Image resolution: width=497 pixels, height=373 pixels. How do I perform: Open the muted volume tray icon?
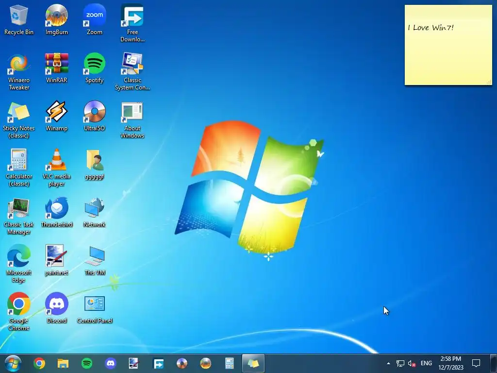tap(412, 363)
